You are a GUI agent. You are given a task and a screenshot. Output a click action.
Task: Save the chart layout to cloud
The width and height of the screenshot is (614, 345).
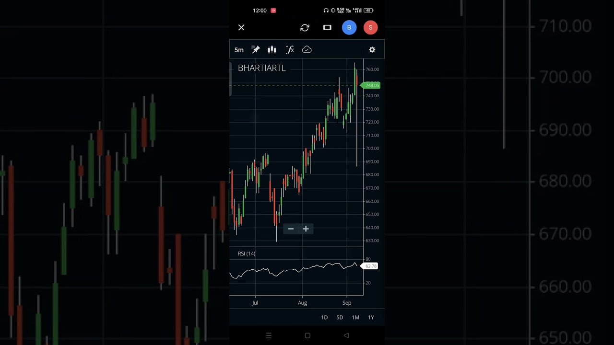307,50
